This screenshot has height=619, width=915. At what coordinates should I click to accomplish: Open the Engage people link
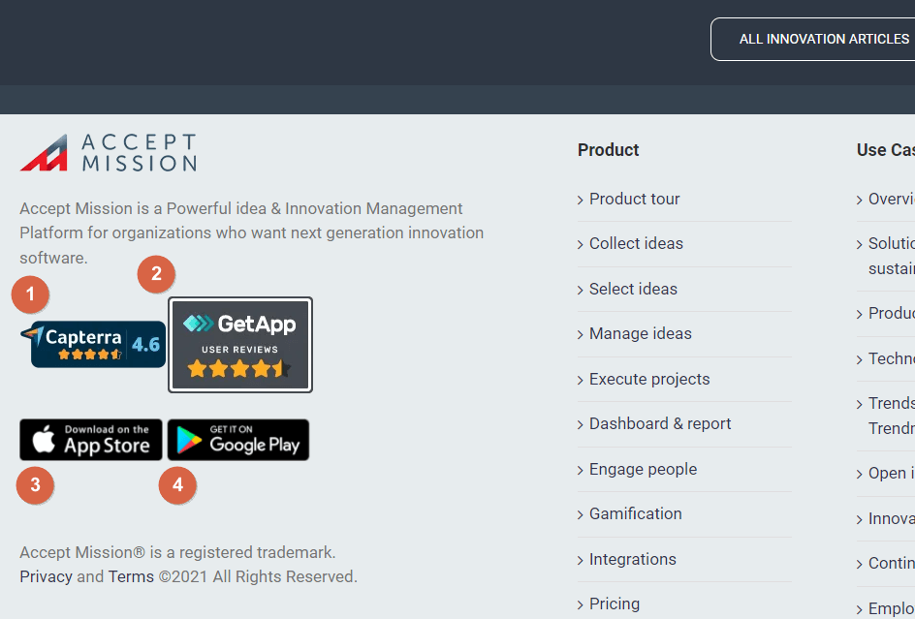643,469
